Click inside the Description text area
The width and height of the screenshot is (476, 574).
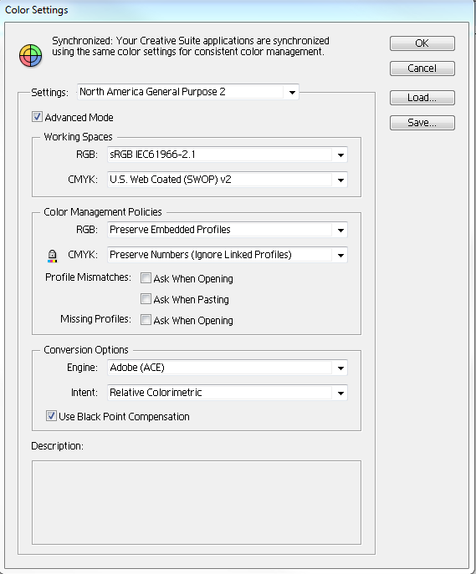(x=197, y=503)
